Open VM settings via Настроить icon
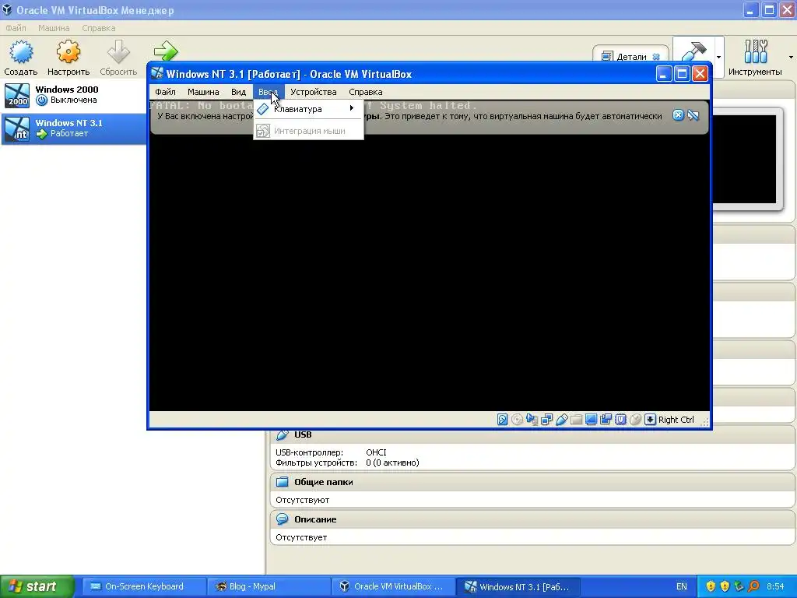 click(x=68, y=52)
